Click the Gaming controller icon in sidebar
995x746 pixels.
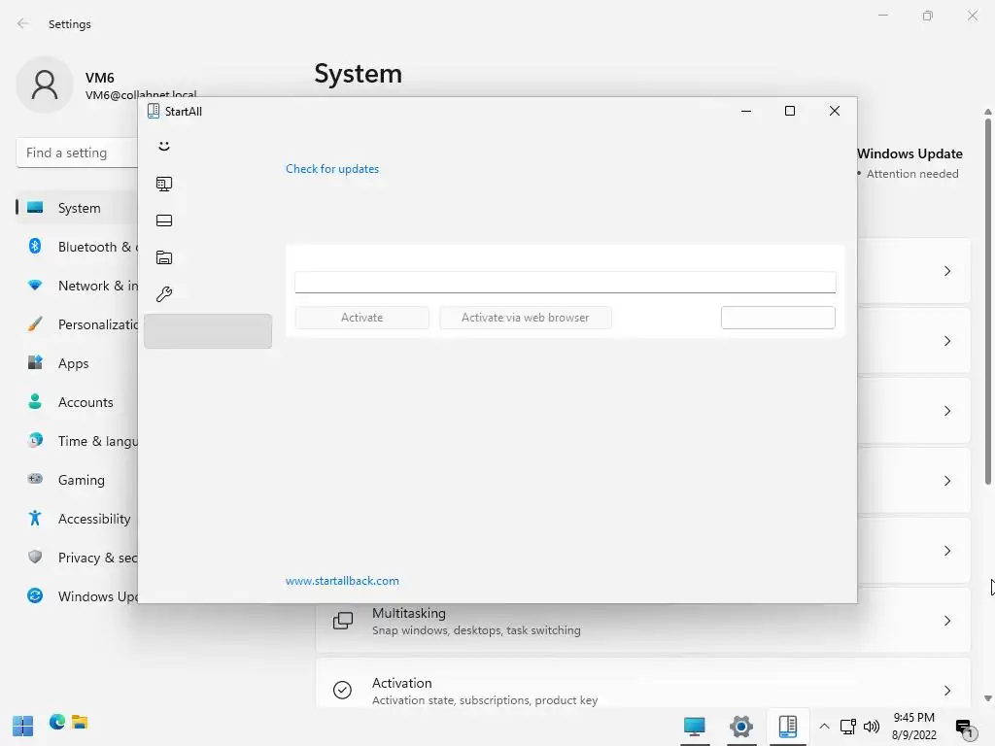pyautogui.click(x=35, y=479)
